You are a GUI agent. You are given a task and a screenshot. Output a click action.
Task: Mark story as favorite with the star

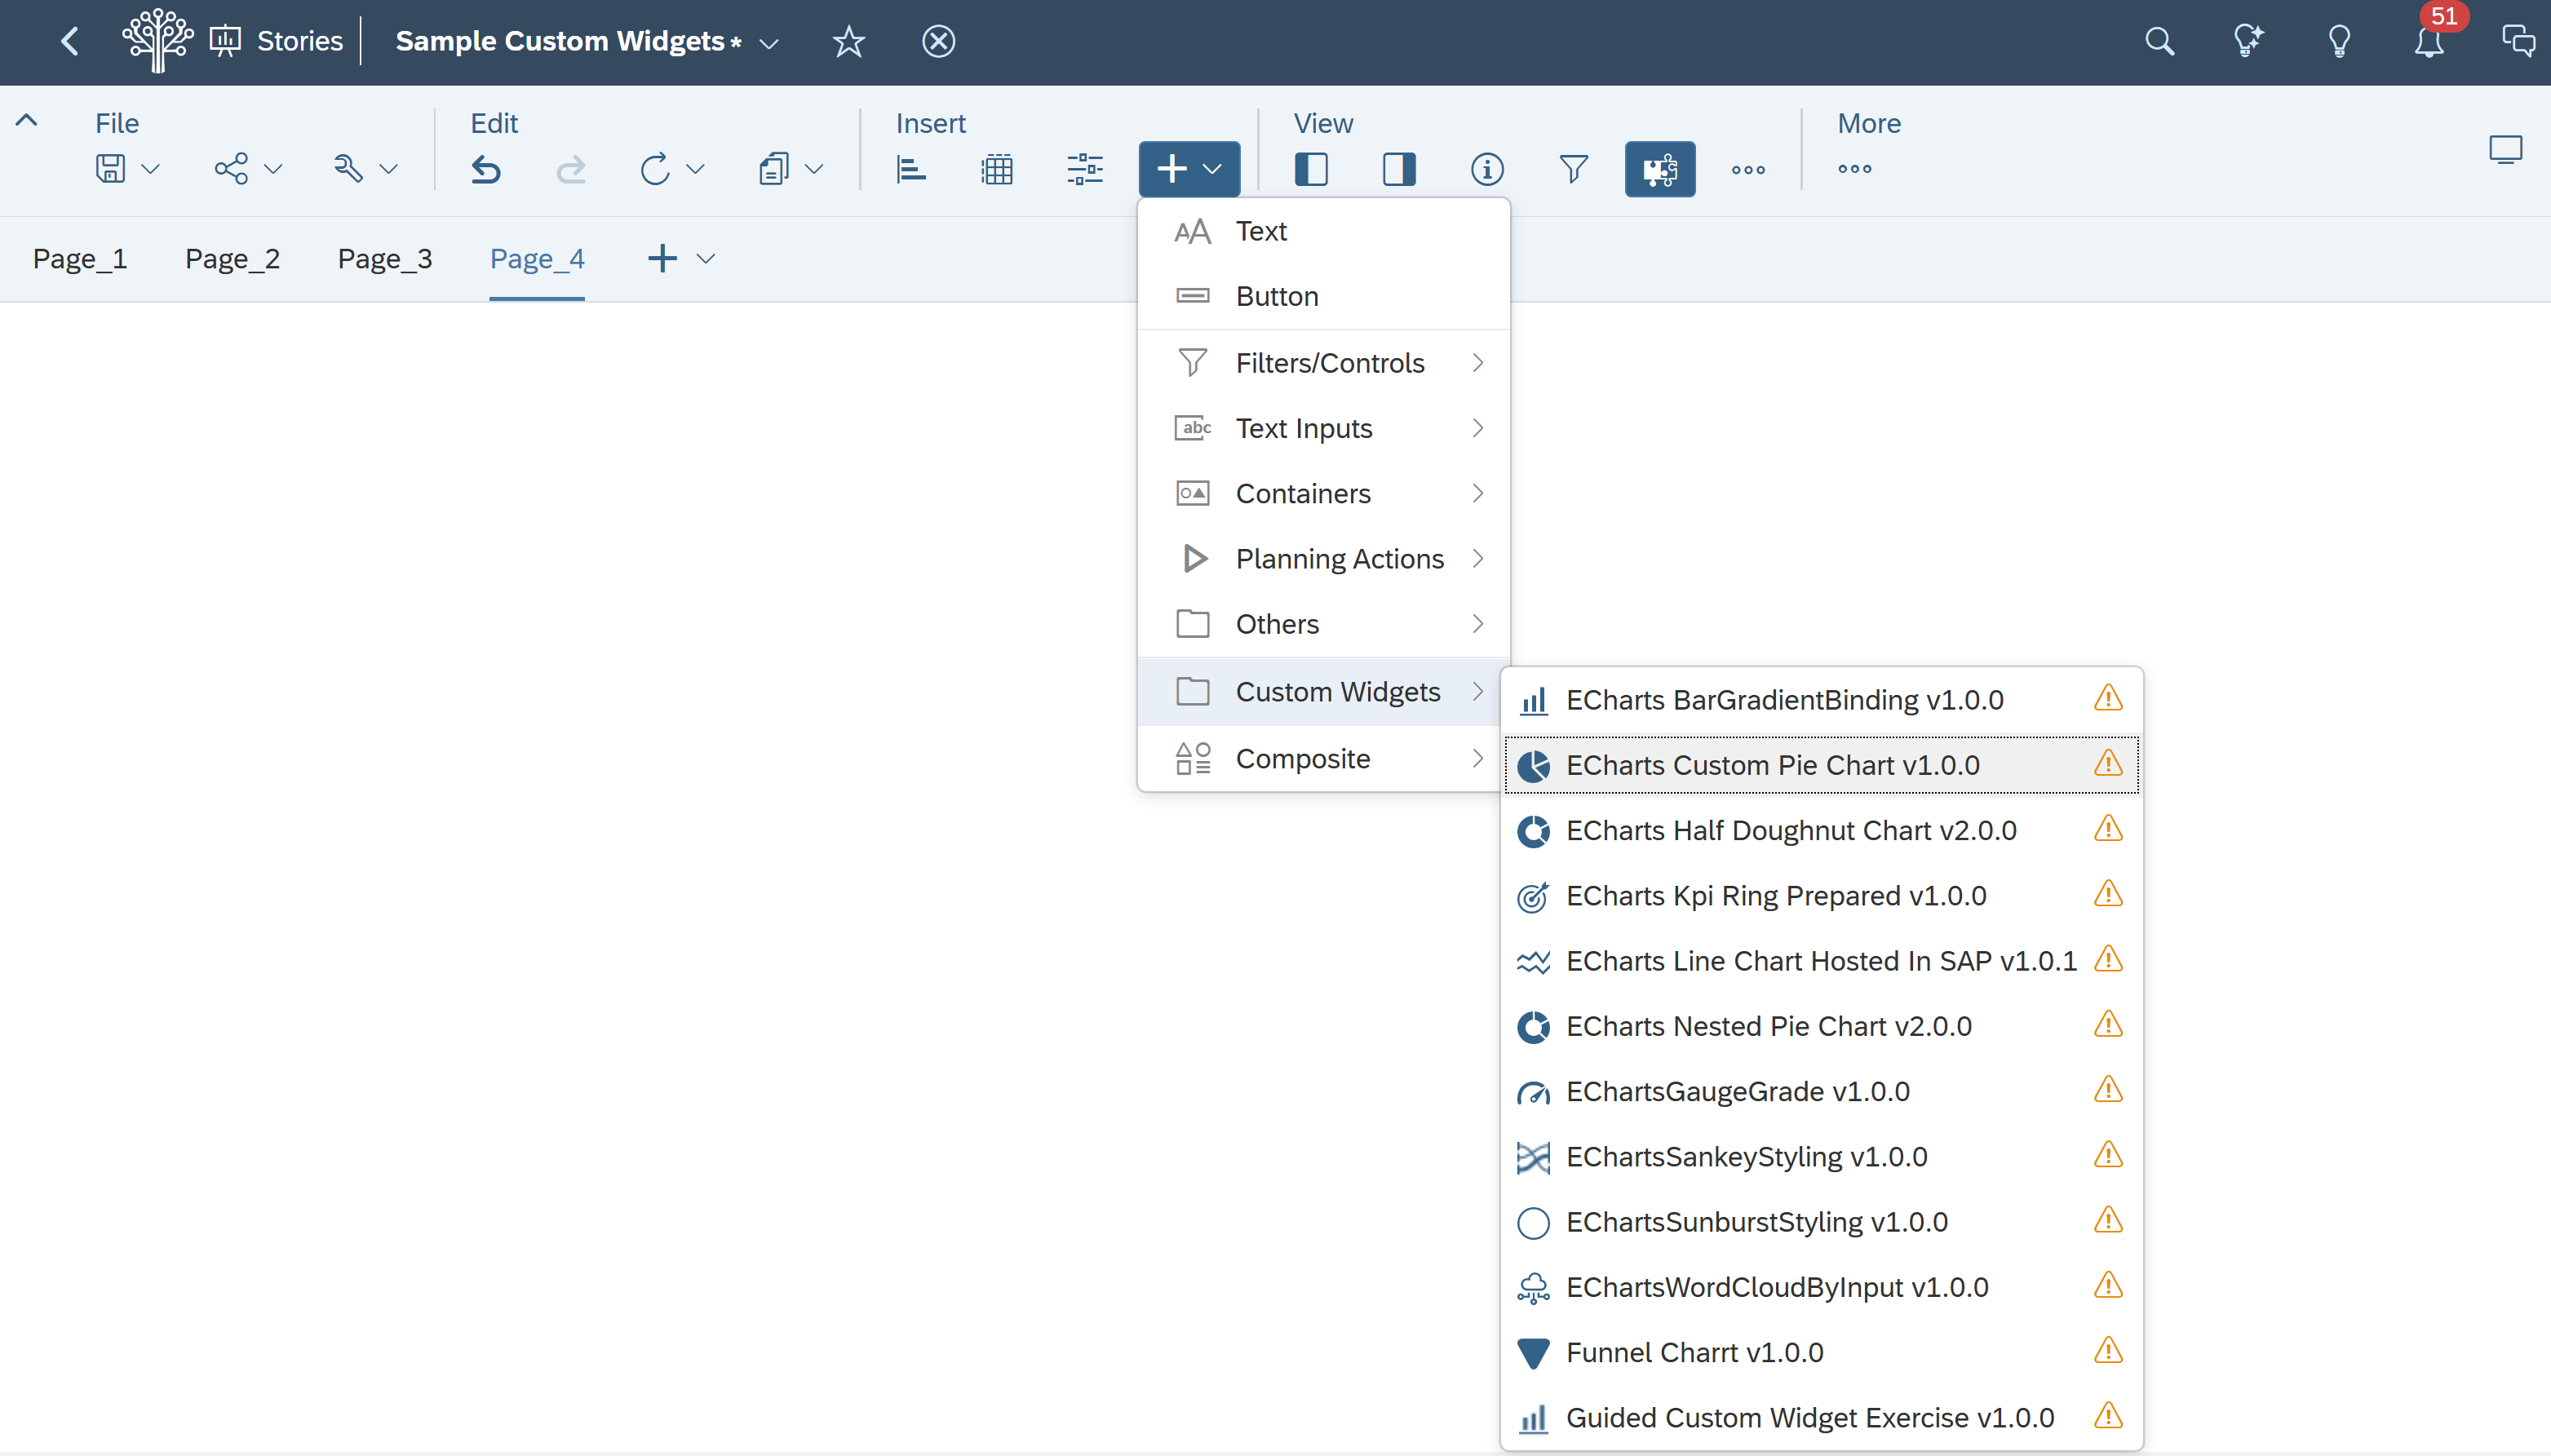(848, 41)
